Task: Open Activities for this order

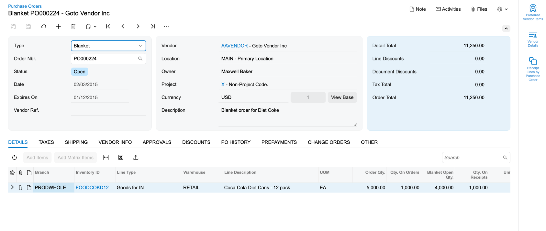Action: (x=448, y=9)
